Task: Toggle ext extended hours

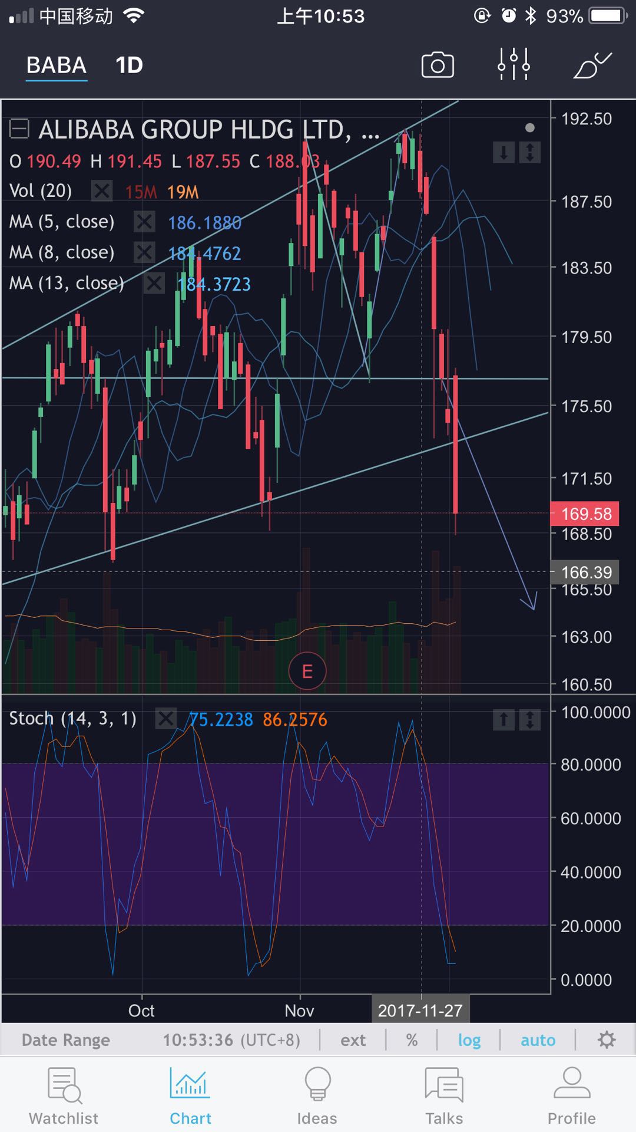Action: [353, 1040]
